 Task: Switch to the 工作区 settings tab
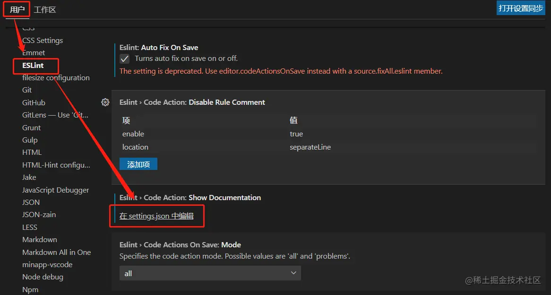pos(45,9)
